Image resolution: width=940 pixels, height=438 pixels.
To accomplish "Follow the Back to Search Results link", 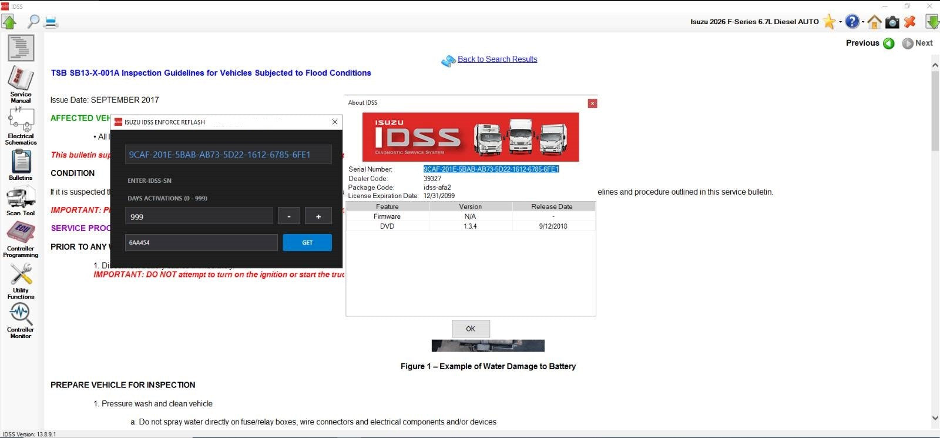I will (x=497, y=59).
